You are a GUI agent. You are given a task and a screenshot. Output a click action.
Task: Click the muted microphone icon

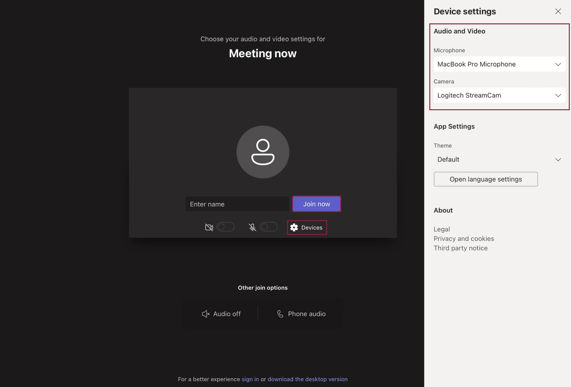click(252, 227)
